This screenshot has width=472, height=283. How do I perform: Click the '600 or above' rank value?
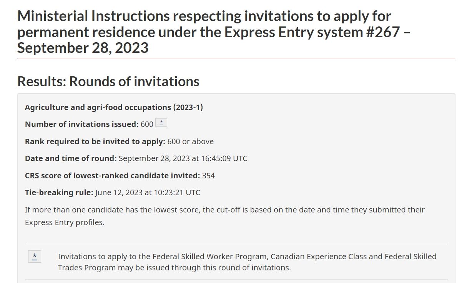(190, 141)
